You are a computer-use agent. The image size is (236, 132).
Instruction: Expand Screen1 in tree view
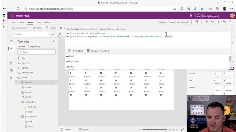pos(17,63)
